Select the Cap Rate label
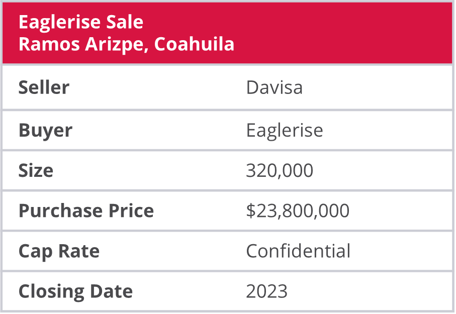 tap(59, 251)
